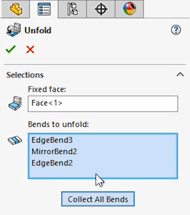Click the Unfold feature icon
This screenshot has width=190, height=215.
14,30
